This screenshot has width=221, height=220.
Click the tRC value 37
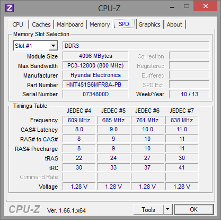pos(147,167)
